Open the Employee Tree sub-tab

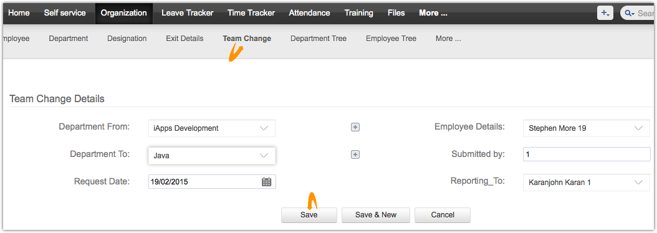[391, 39]
